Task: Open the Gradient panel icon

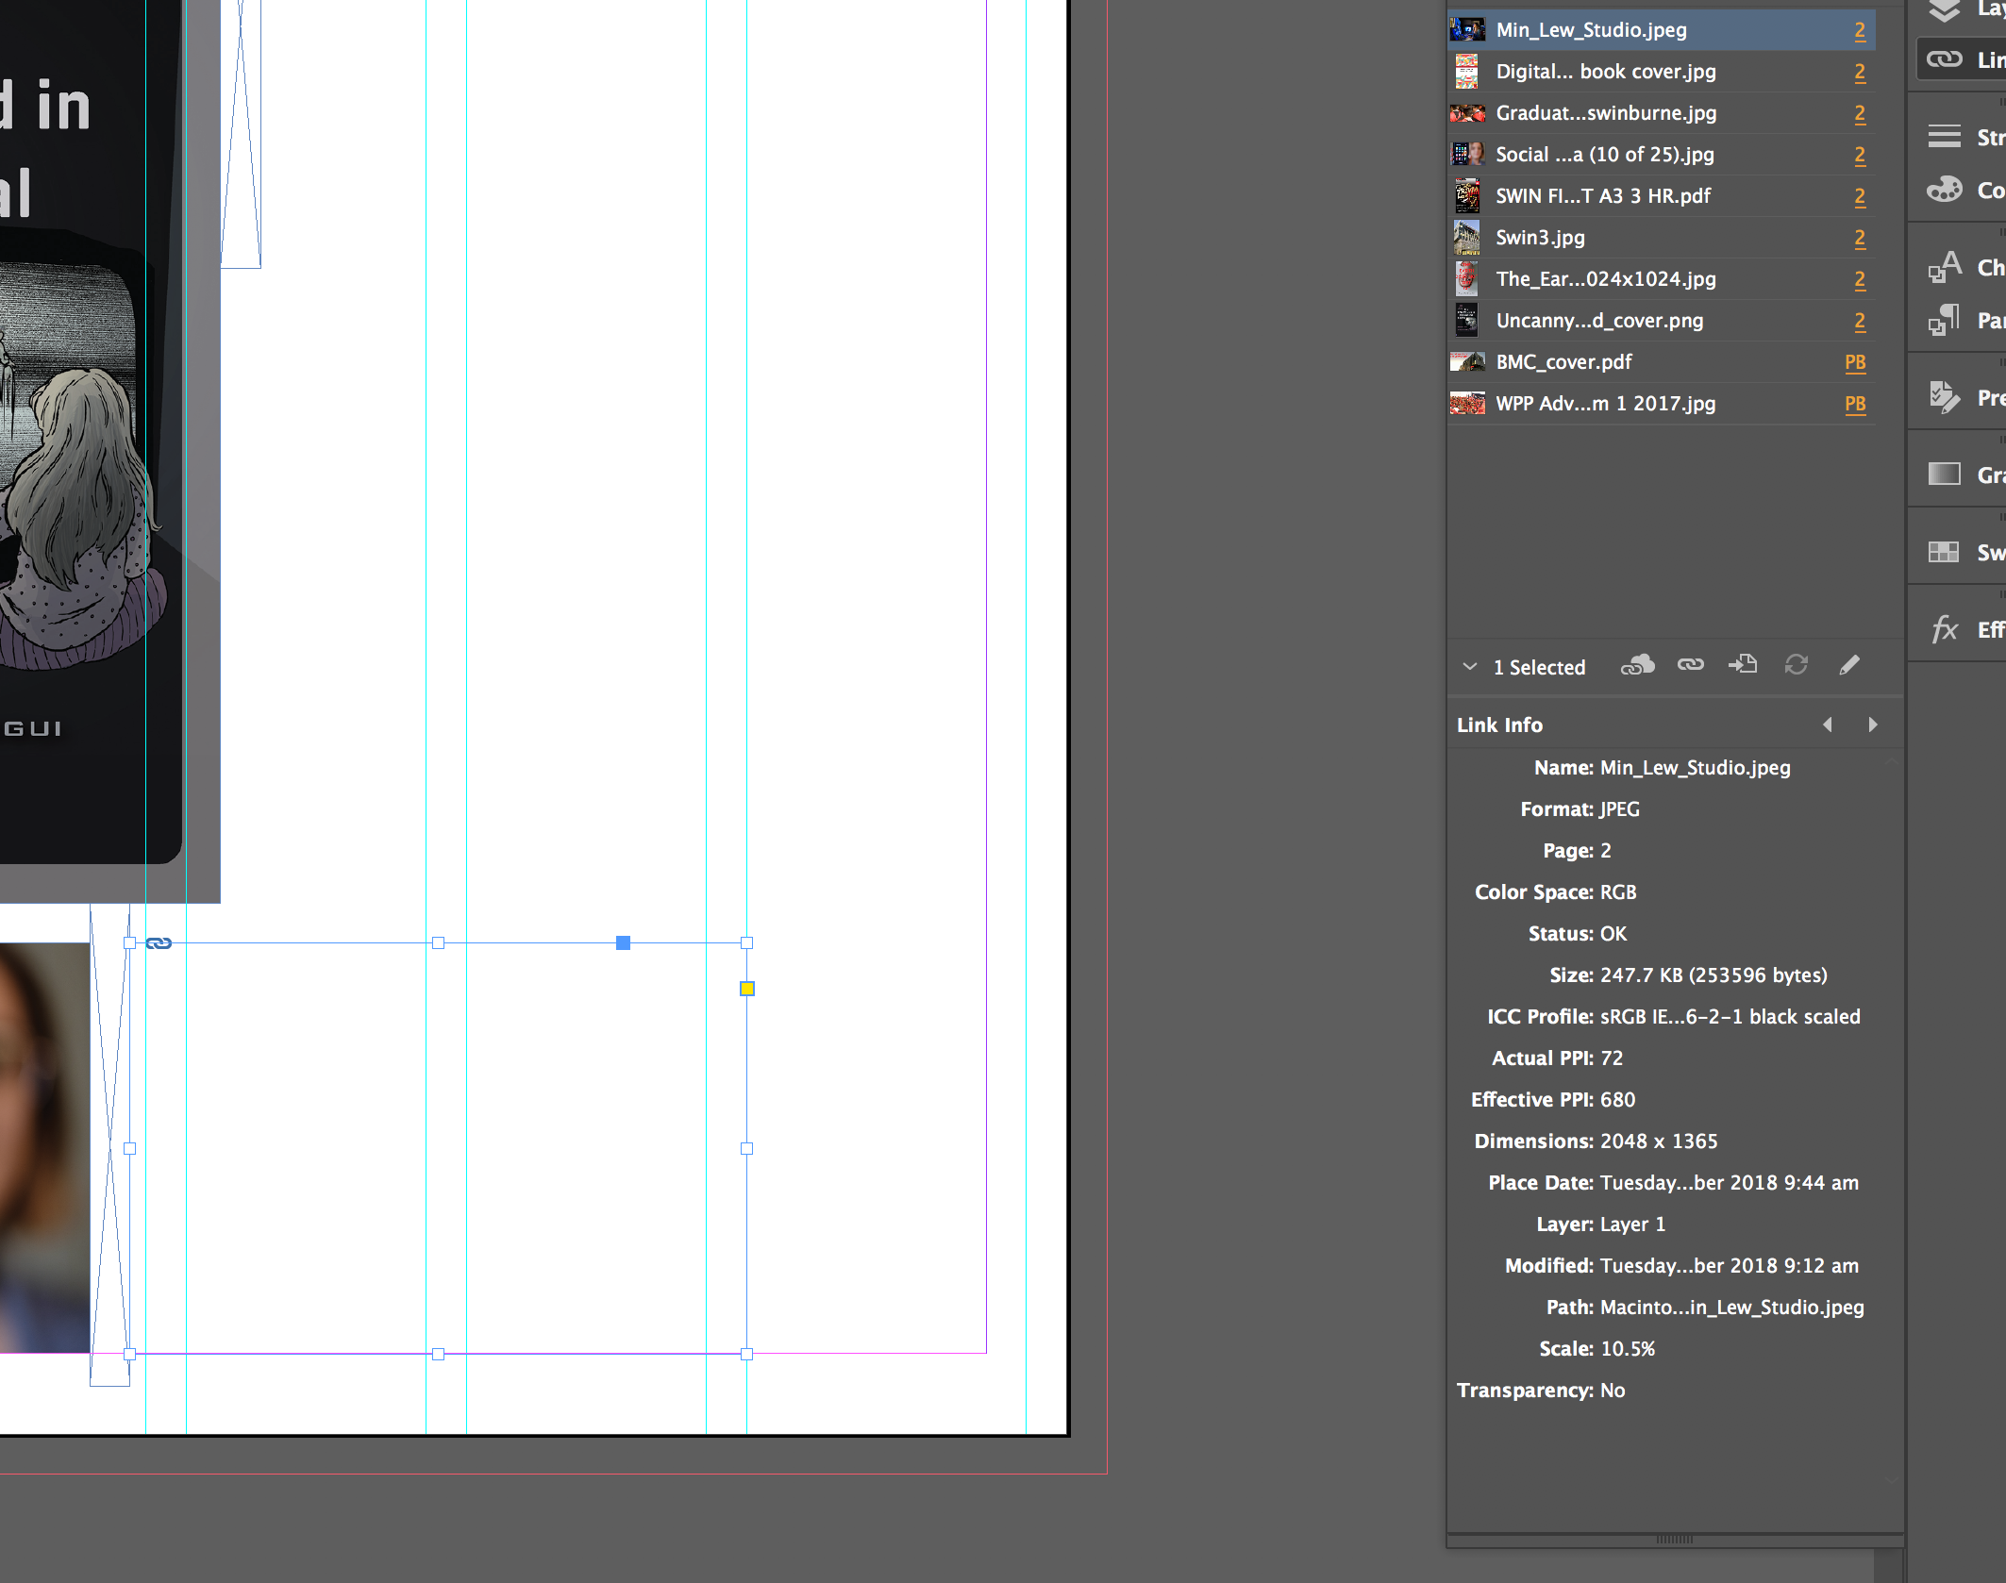Action: (x=1945, y=475)
